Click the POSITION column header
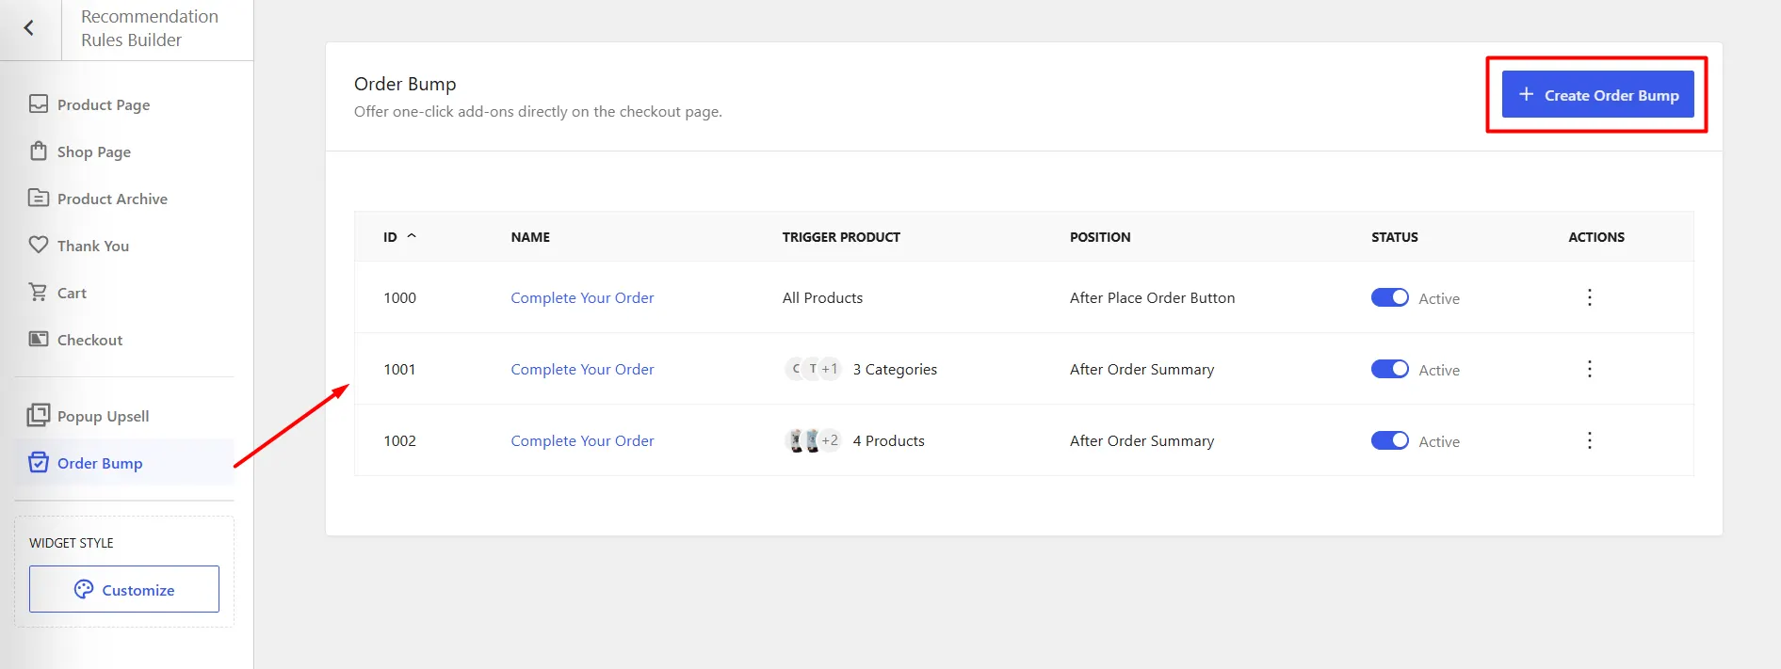 point(1100,237)
